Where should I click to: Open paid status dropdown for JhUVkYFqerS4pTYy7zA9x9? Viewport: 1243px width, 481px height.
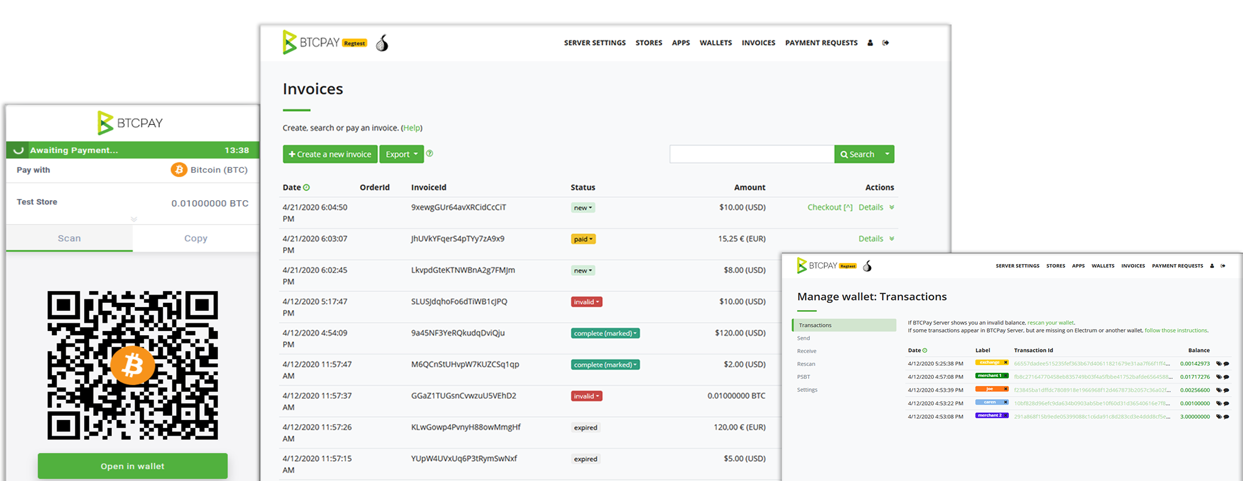[x=583, y=239]
